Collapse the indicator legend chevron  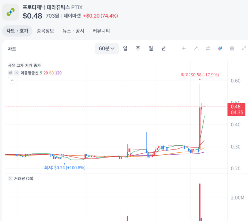pyautogui.click(x=12, y=80)
